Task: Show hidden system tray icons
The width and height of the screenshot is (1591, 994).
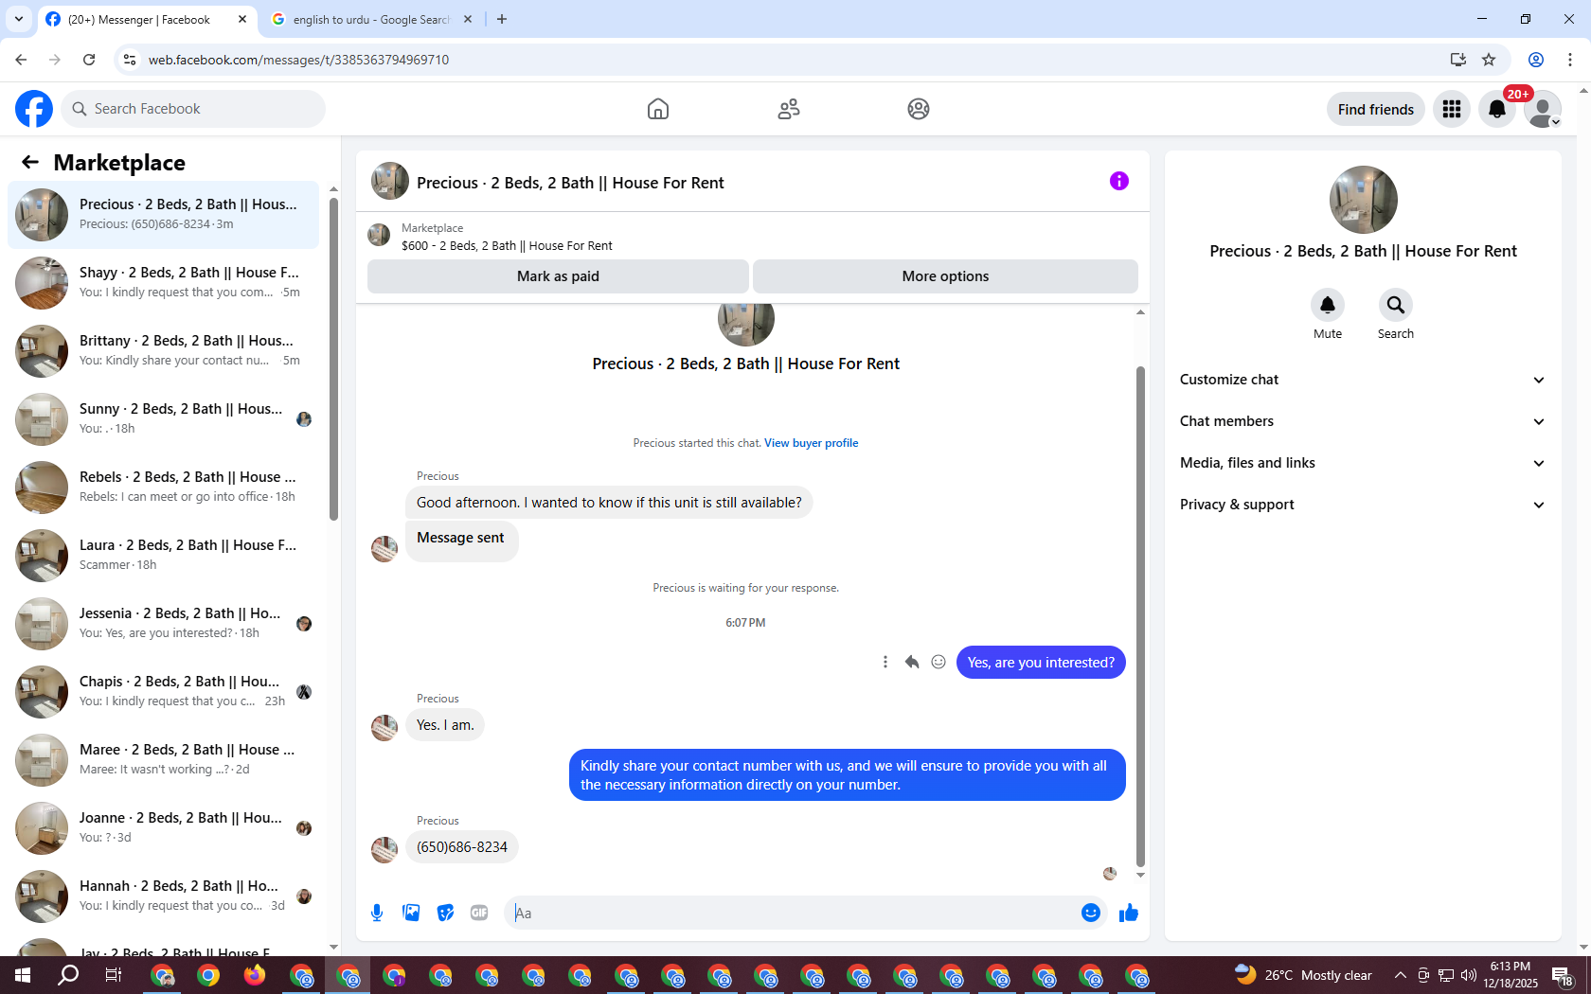Action: click(1400, 975)
